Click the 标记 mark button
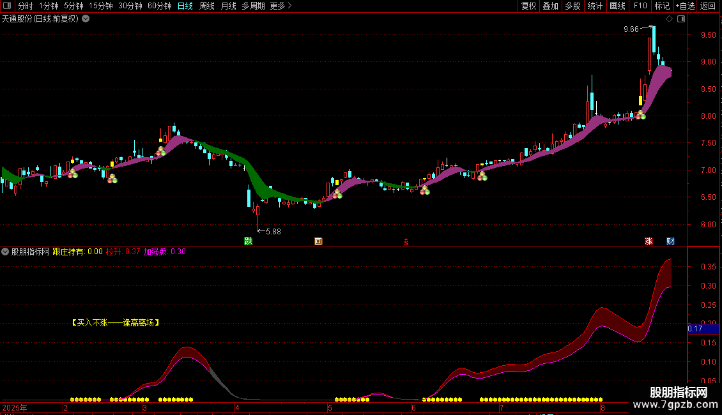This screenshot has width=722, height=415. coord(662,6)
